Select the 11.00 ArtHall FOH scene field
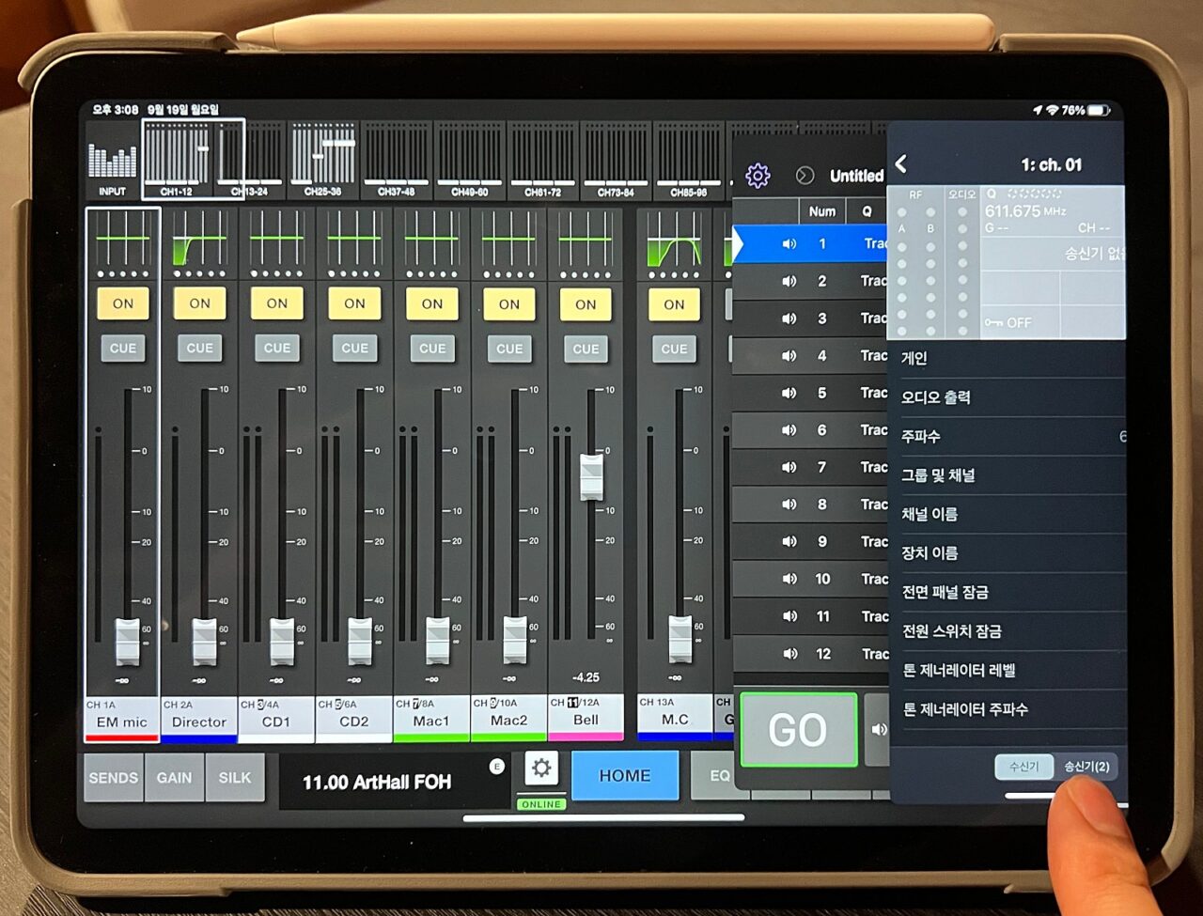Image resolution: width=1203 pixels, height=916 pixels. click(x=395, y=782)
